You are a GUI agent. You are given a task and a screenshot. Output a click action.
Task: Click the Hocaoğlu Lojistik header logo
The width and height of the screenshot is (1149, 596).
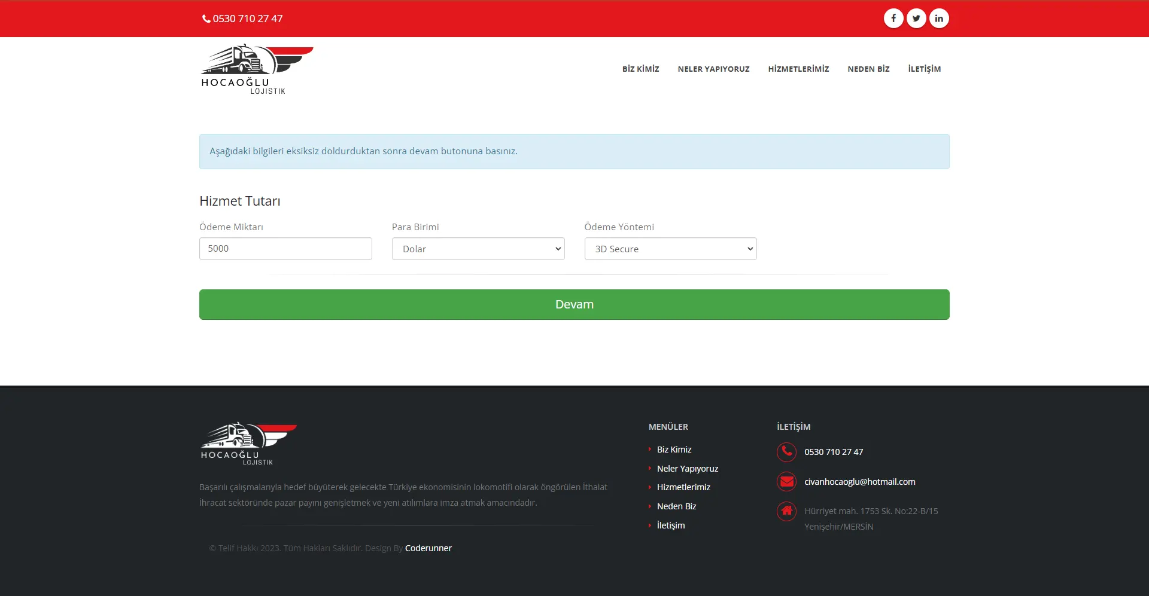[257, 69]
